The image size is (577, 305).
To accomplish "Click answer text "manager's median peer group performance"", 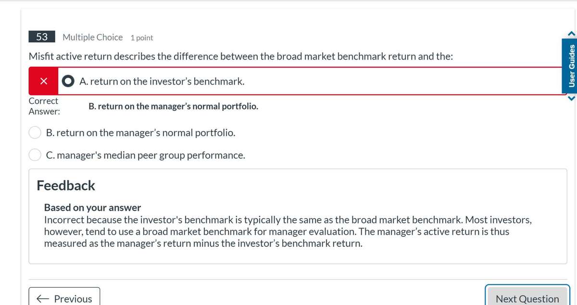I will [146, 155].
